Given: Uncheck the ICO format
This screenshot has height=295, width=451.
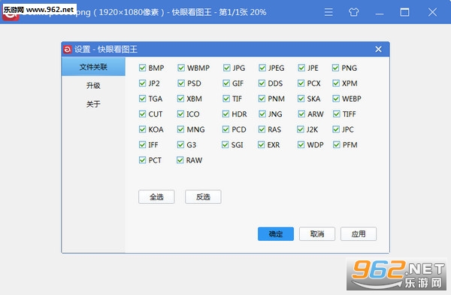Looking at the screenshot, I should pos(180,114).
